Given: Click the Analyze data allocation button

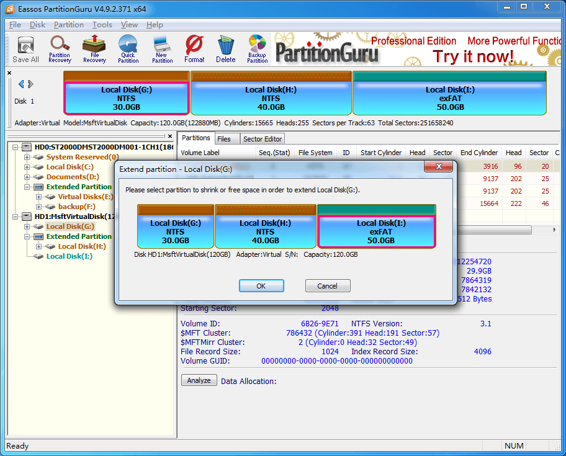Looking at the screenshot, I should point(199,380).
